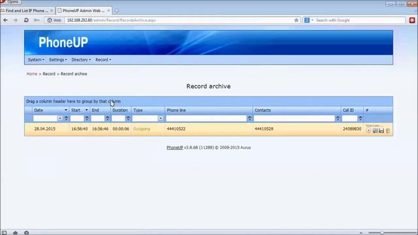Open the End column filter funnel icon
418x235 pixels.
pyautogui.click(x=107, y=118)
